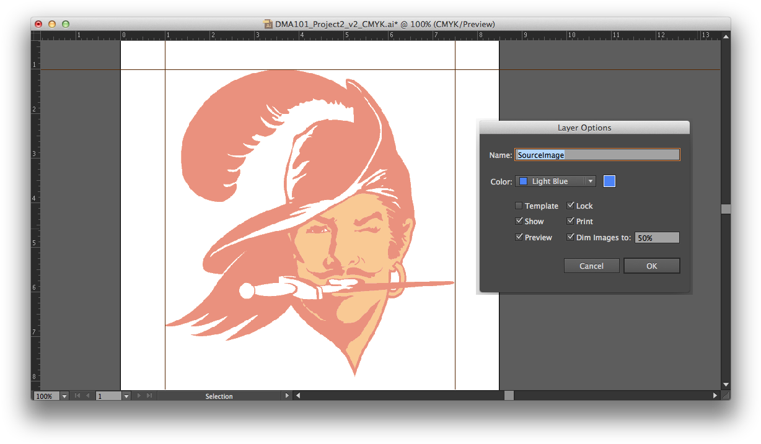Open status bar Selection popup arrow
This screenshot has width=761, height=444.
pos(286,396)
